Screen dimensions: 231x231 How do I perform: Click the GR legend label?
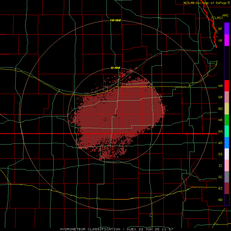220,97
